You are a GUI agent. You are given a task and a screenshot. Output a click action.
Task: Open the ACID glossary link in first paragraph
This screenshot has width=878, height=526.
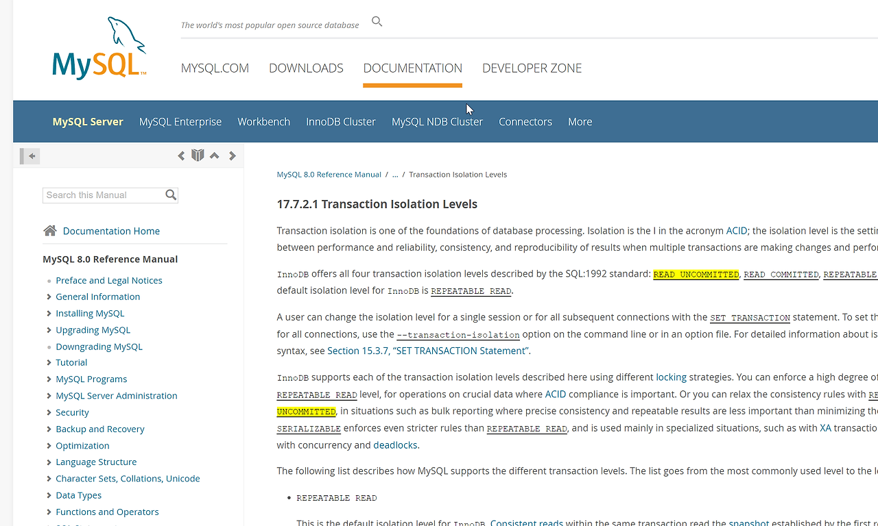[x=737, y=231]
